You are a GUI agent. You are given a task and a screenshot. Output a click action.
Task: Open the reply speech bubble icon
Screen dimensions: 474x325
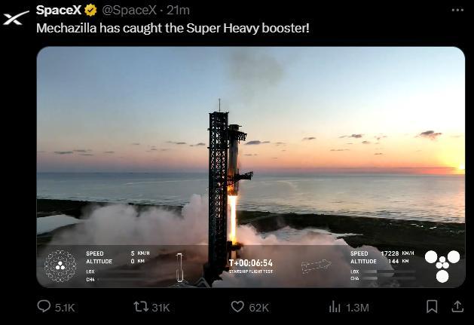click(x=44, y=307)
